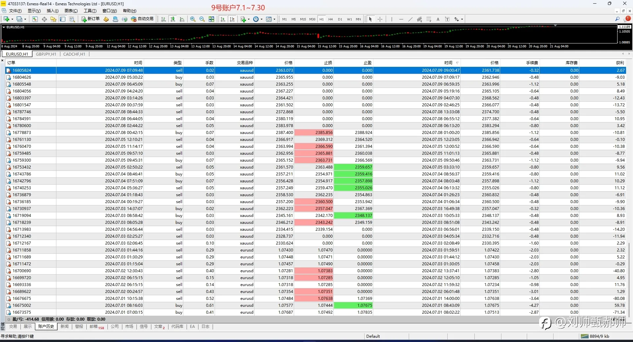
Task: Click the 获利 profit column header
Action: click(620, 63)
